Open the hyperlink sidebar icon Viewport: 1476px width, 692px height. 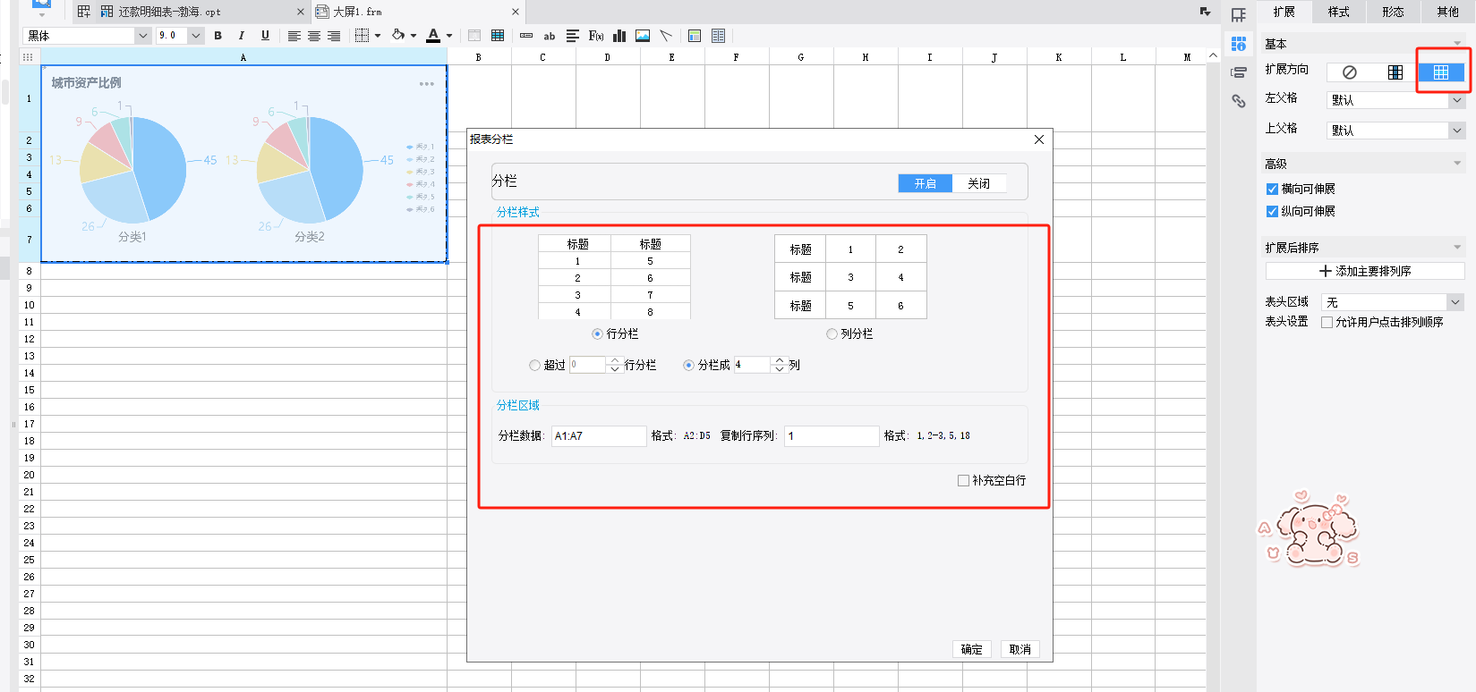[1239, 101]
